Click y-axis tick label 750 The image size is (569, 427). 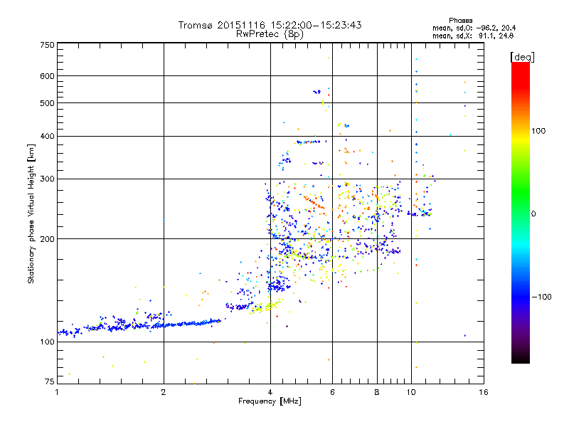[x=47, y=45]
